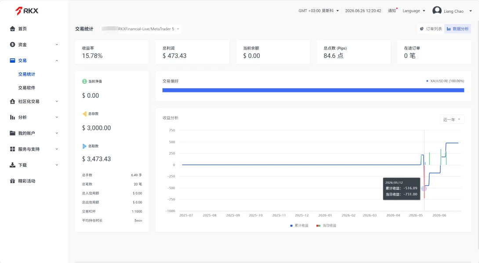Click the 我的账户 folder icon
This screenshot has width=479, height=263.
pyautogui.click(x=13, y=133)
